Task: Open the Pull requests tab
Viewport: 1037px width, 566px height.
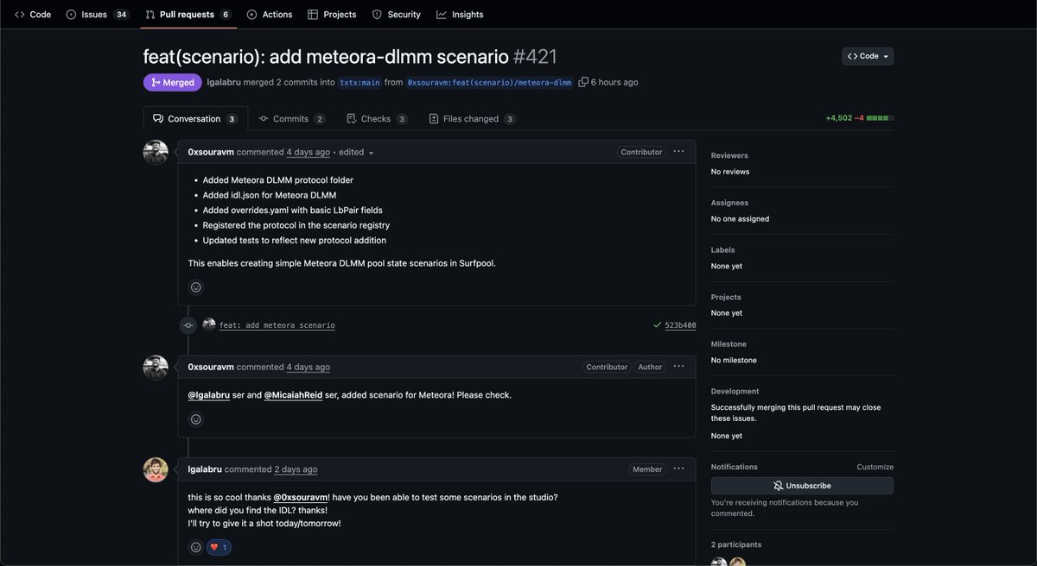Action: 188,14
